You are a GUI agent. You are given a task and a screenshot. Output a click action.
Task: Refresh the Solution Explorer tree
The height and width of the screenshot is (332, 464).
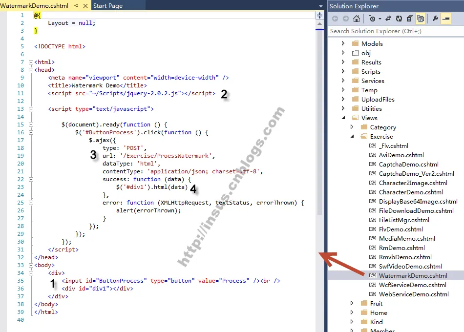pyautogui.click(x=399, y=19)
